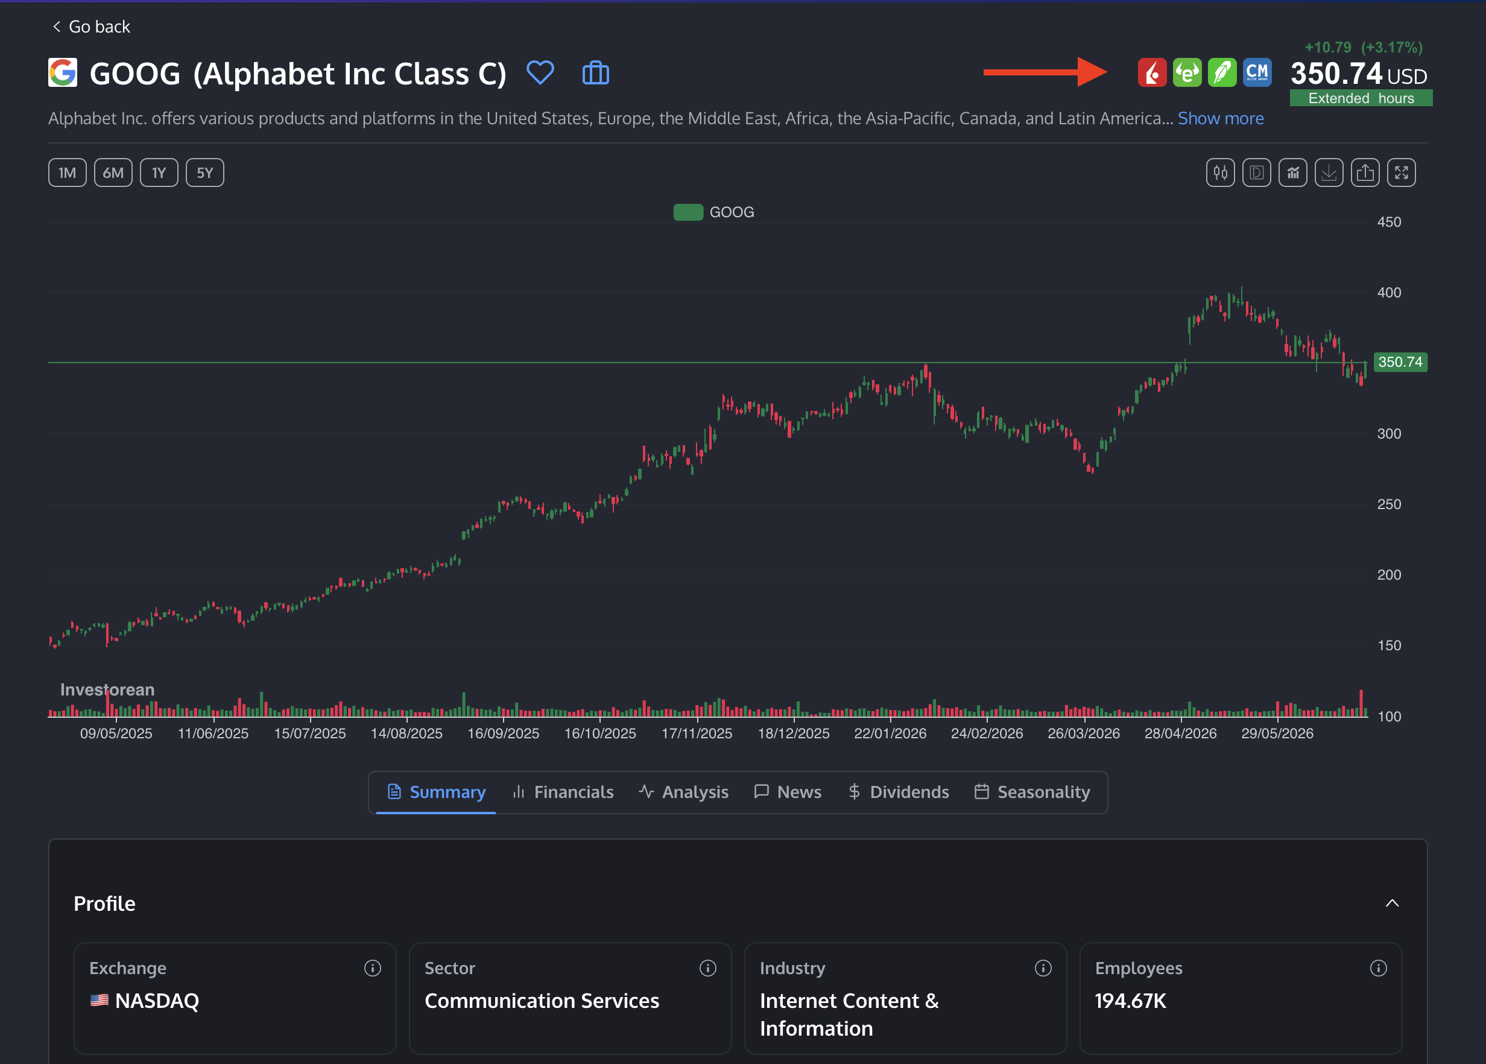This screenshot has width=1486, height=1064.
Task: Select the 1M time range
Action: 68,173
